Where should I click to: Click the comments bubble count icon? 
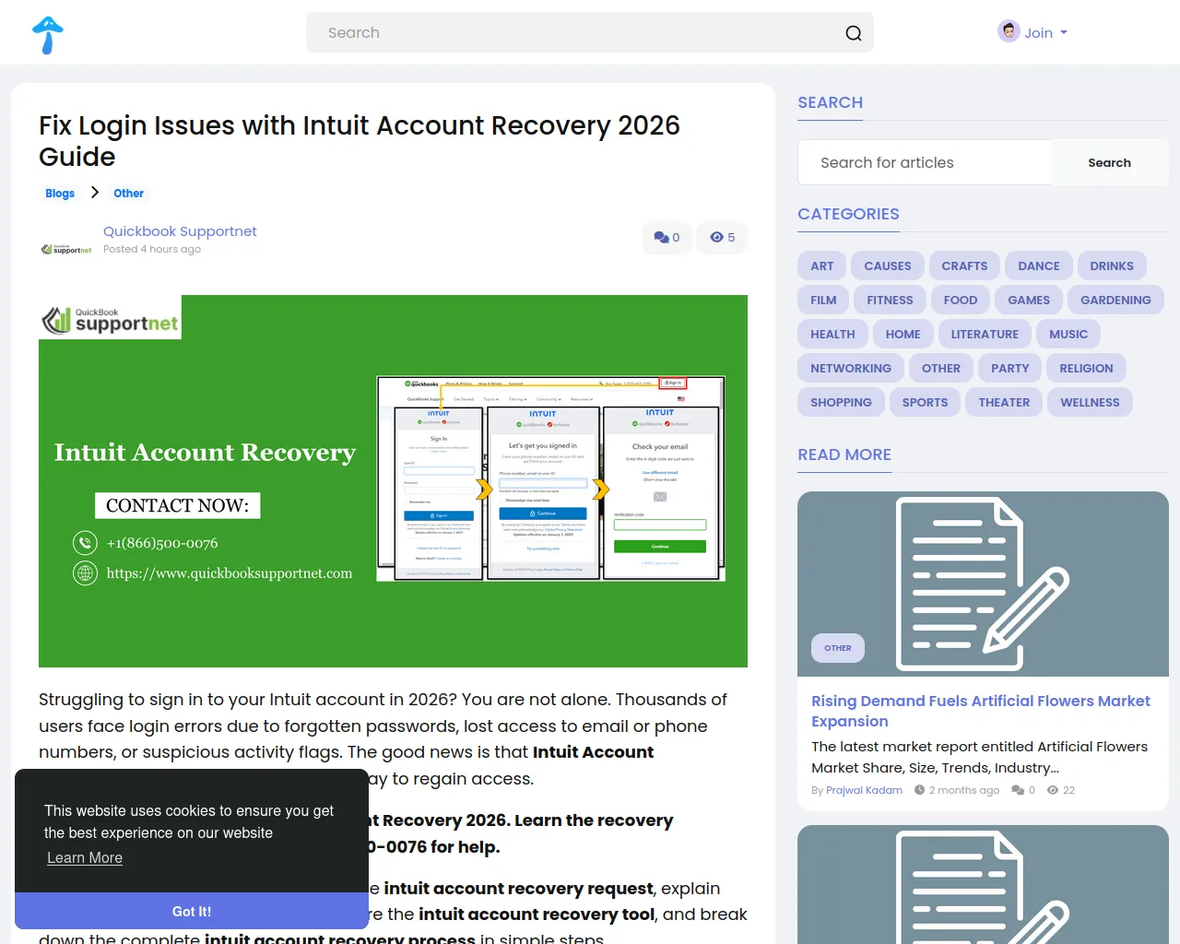(x=662, y=238)
